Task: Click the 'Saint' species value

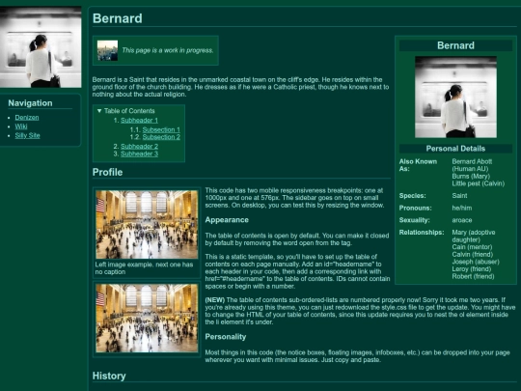Action: pyautogui.click(x=459, y=195)
